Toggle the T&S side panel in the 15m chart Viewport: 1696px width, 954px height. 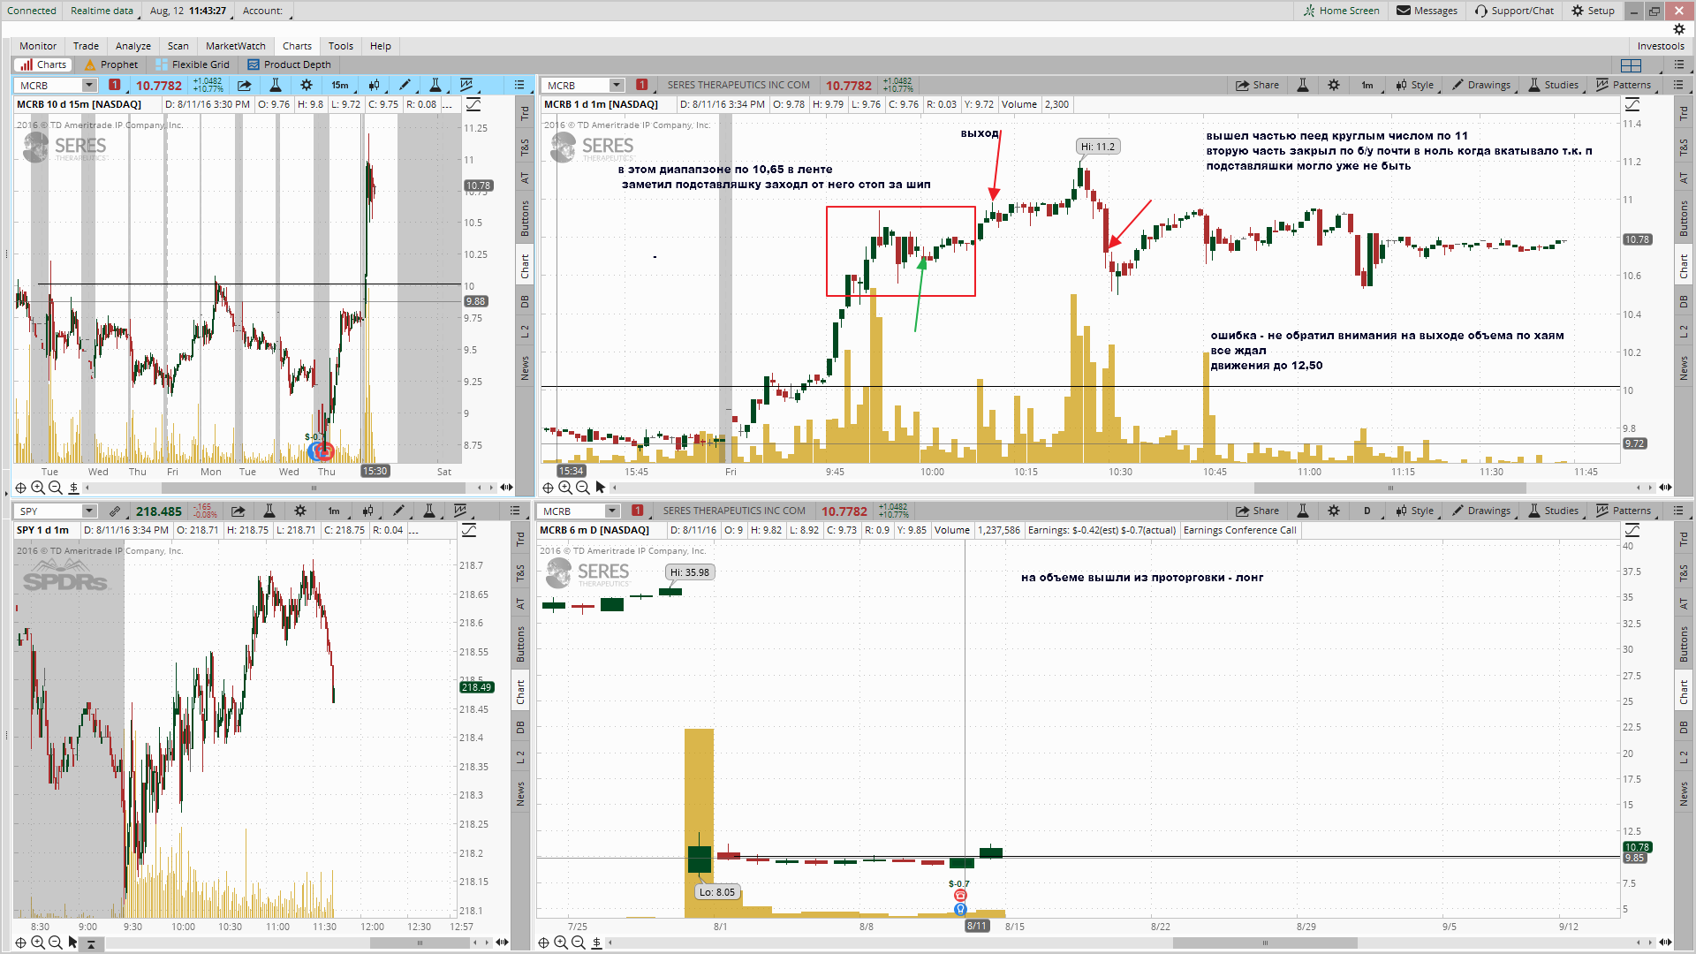point(525,147)
